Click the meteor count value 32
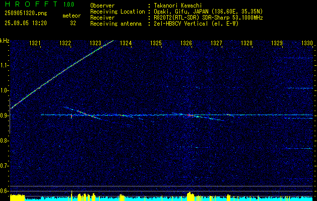 [73, 23]
